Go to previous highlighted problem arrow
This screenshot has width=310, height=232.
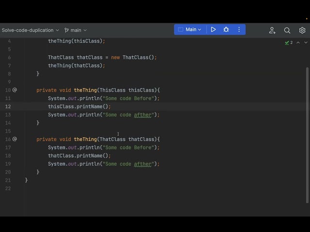(x=298, y=43)
